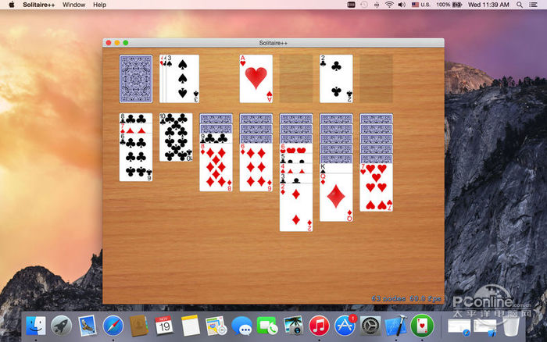Select the 6 of diamonds card
This screenshot has width=547, height=342.
pyautogui.click(x=256, y=167)
